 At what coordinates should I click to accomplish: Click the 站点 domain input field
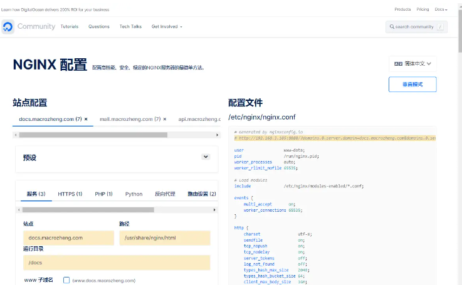pyautogui.click(x=69, y=238)
